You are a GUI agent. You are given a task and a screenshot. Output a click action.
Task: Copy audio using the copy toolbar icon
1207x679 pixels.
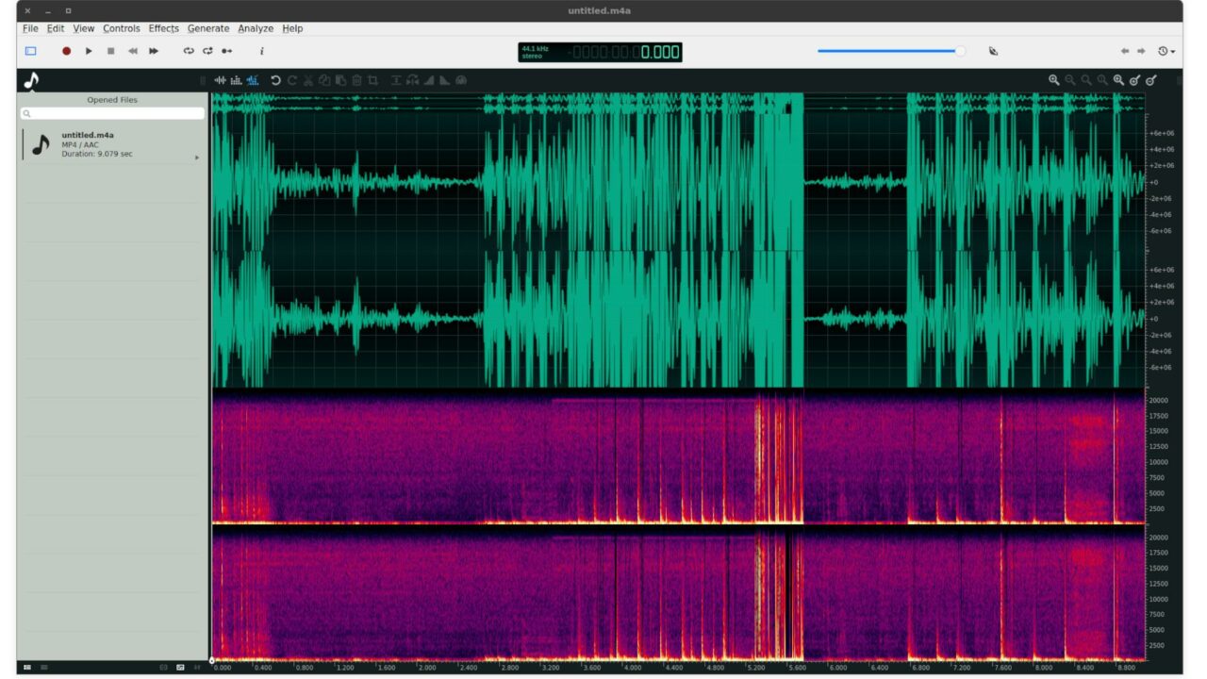point(324,80)
